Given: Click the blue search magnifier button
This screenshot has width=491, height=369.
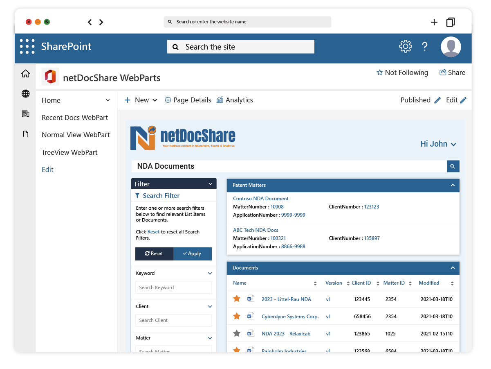Looking at the screenshot, I should (x=453, y=166).
